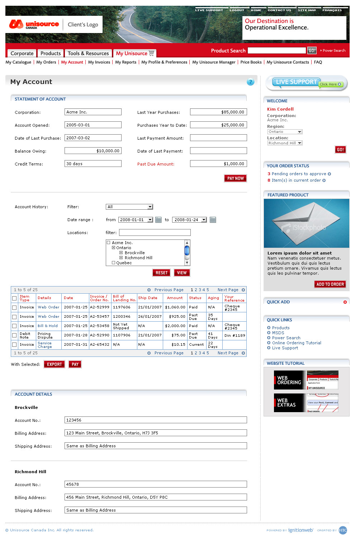Switch to the Tools & Resources tab
Image resolution: width=355 pixels, height=536 pixels.
tap(88, 53)
